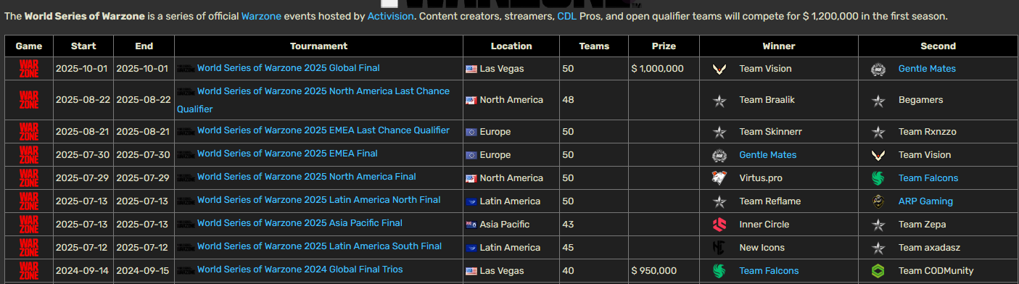Screen dimensions: 1019x284
Task: Click the Team CODMunity green logo icon
Action: (878, 271)
